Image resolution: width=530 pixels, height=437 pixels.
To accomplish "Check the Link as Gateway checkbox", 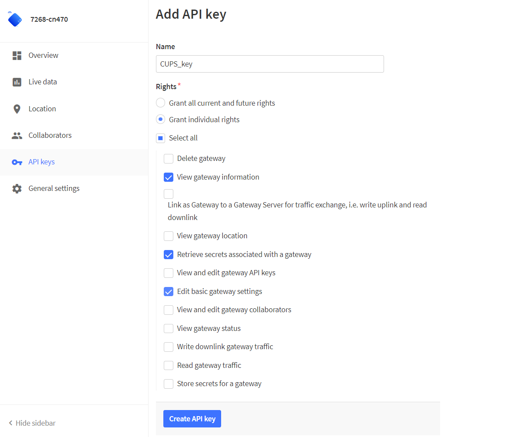I will coord(169,194).
